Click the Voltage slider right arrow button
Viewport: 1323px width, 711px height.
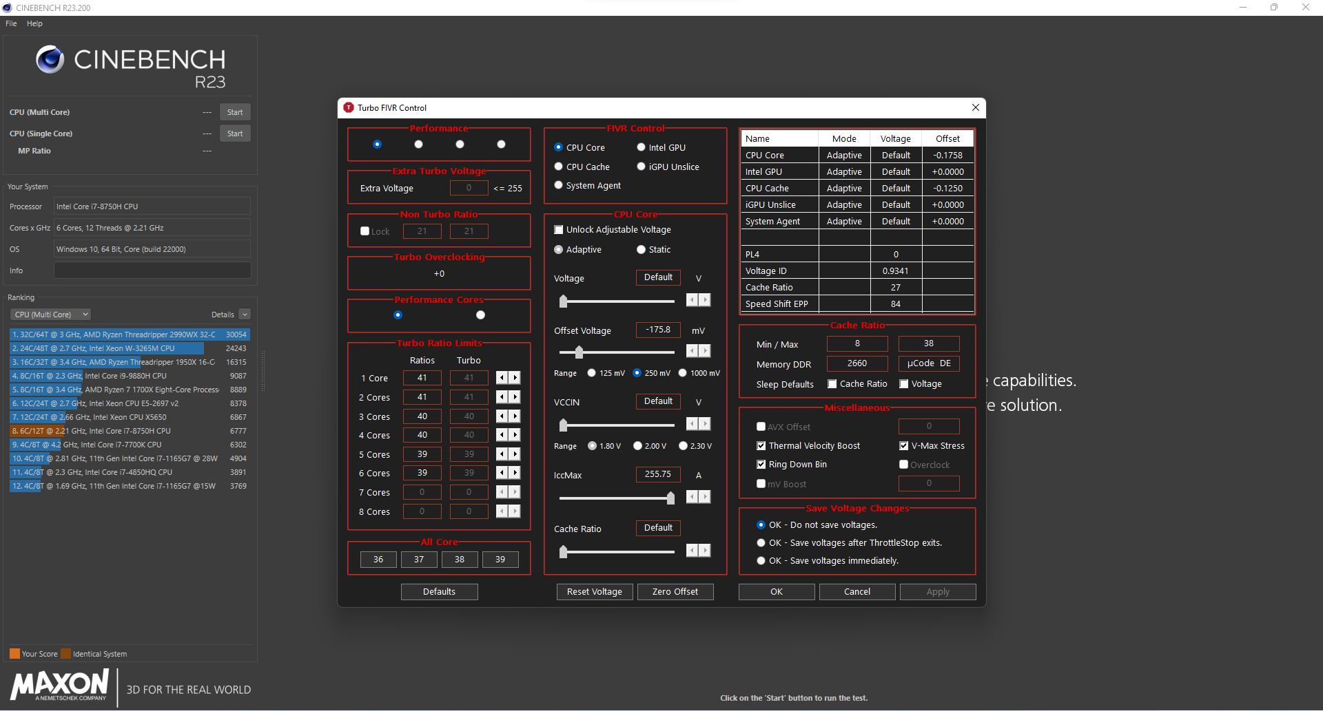tap(704, 300)
